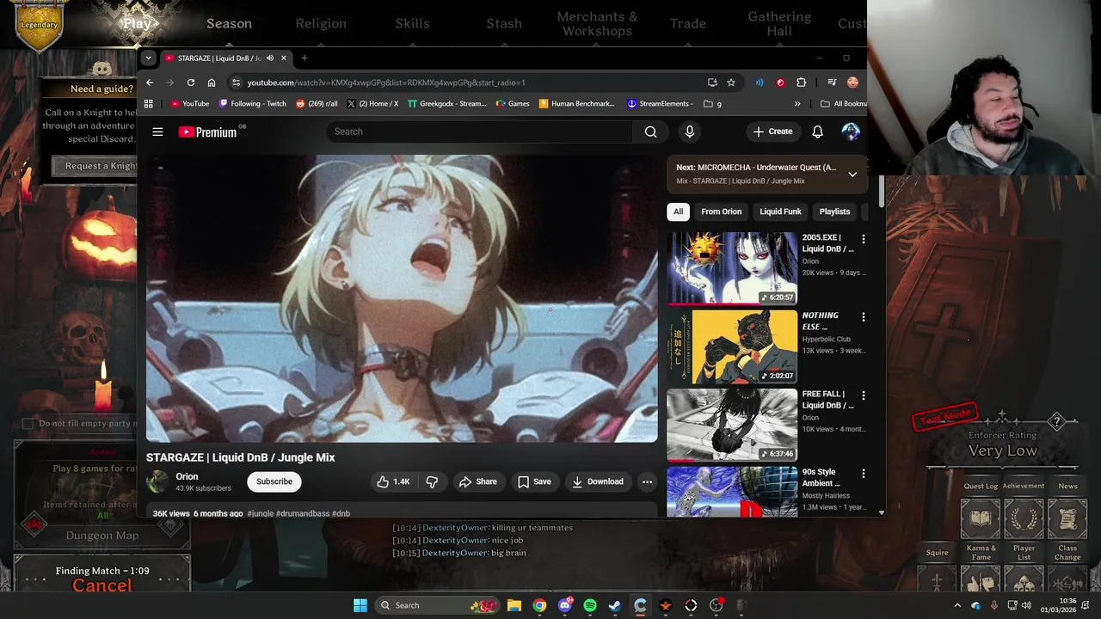The image size is (1101, 619).
Task: Open YouTube bookmark in bookmarks bar
Action: pos(189,103)
